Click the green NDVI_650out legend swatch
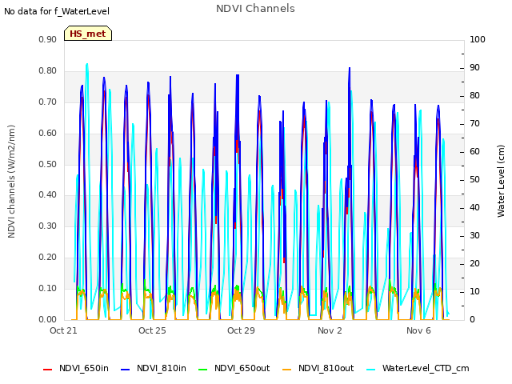 (x=203, y=370)
